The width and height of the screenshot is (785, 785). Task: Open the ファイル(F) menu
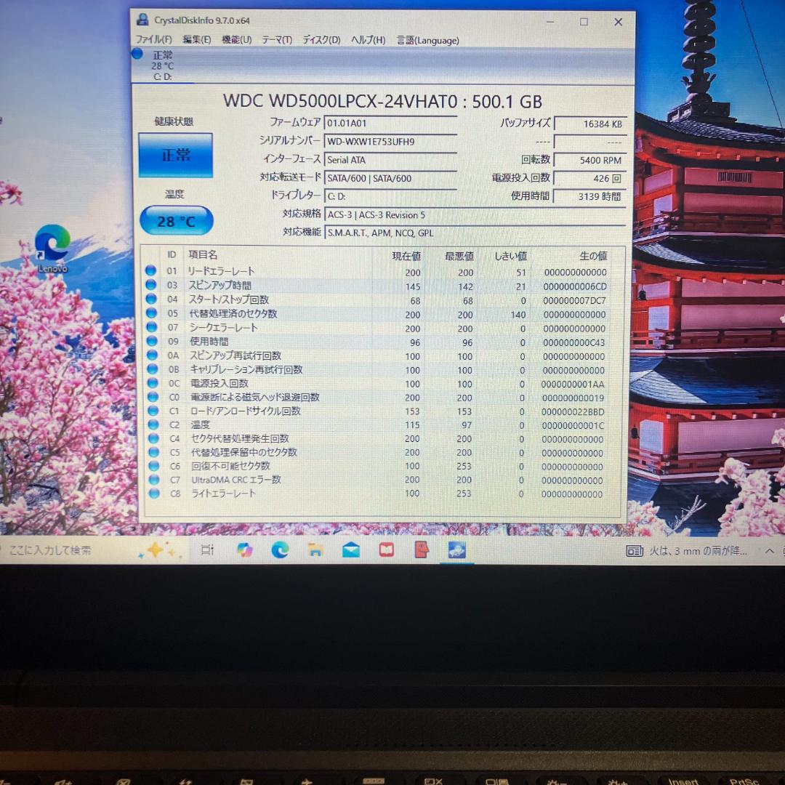153,40
